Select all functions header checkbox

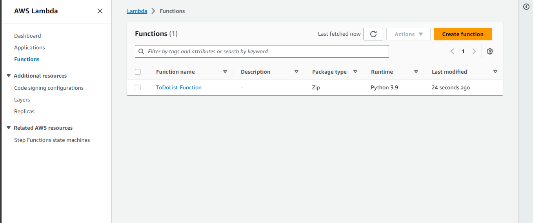click(x=138, y=72)
